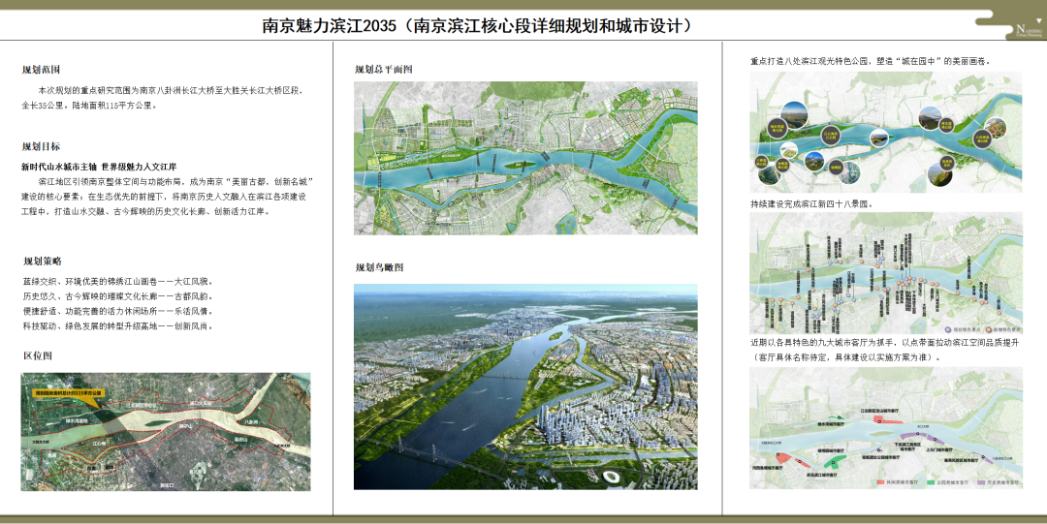Click the 江心洲 dark circle label in parks map
This screenshot has width=1047, height=524.
pyautogui.click(x=831, y=136)
